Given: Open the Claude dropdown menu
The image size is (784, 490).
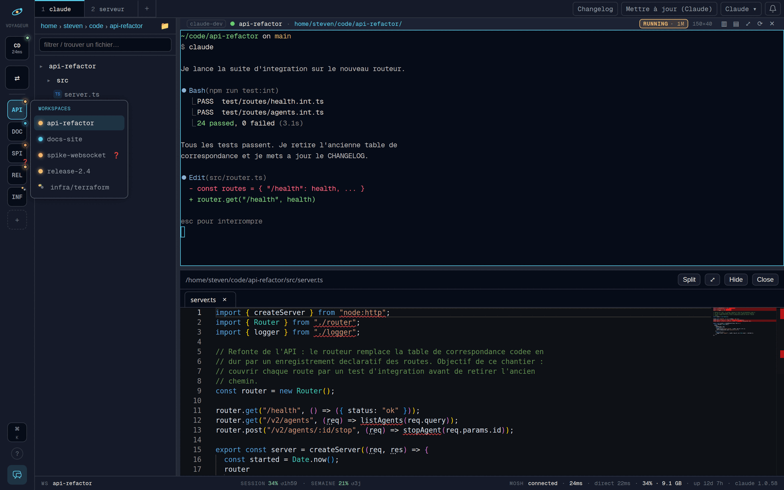Looking at the screenshot, I should point(741,9).
